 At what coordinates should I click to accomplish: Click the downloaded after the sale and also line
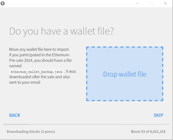[39, 77]
